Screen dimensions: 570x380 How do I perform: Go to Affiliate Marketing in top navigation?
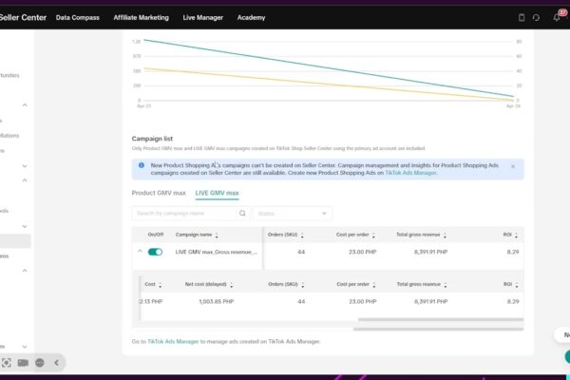(x=141, y=17)
